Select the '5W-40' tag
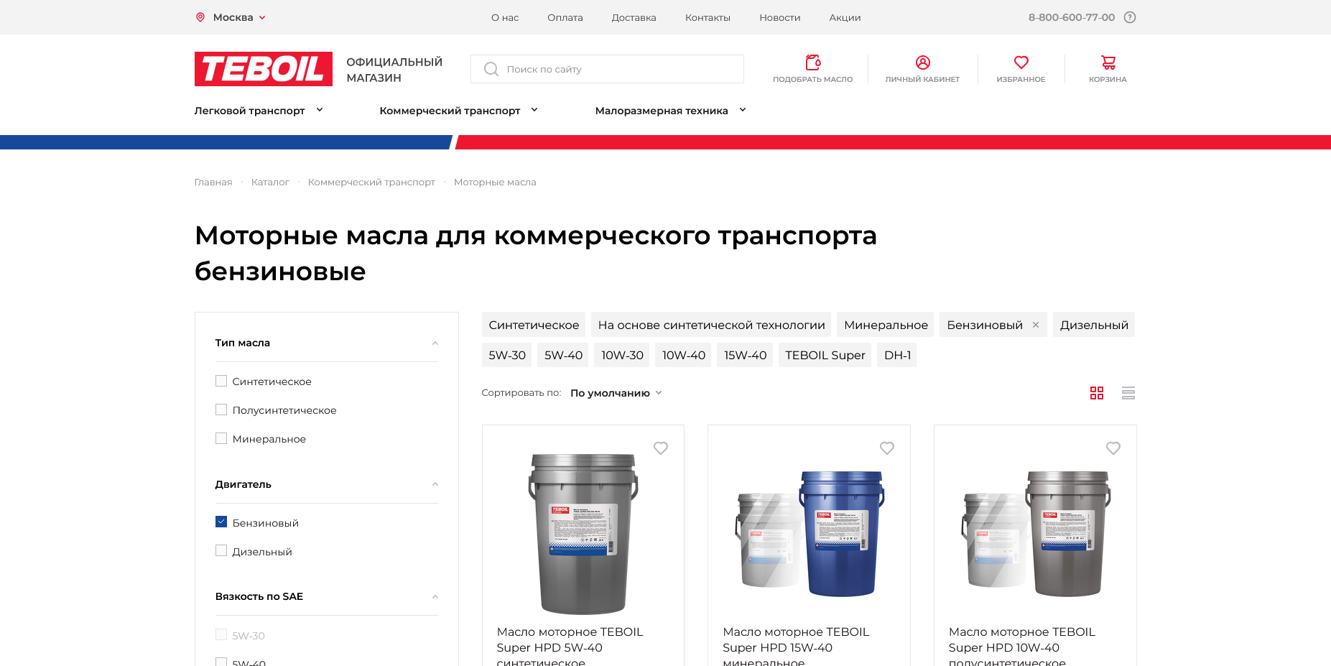The image size is (1331, 666). click(x=563, y=355)
